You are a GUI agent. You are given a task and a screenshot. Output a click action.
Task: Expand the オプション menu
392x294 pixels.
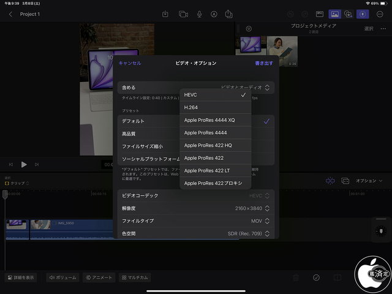369,181
